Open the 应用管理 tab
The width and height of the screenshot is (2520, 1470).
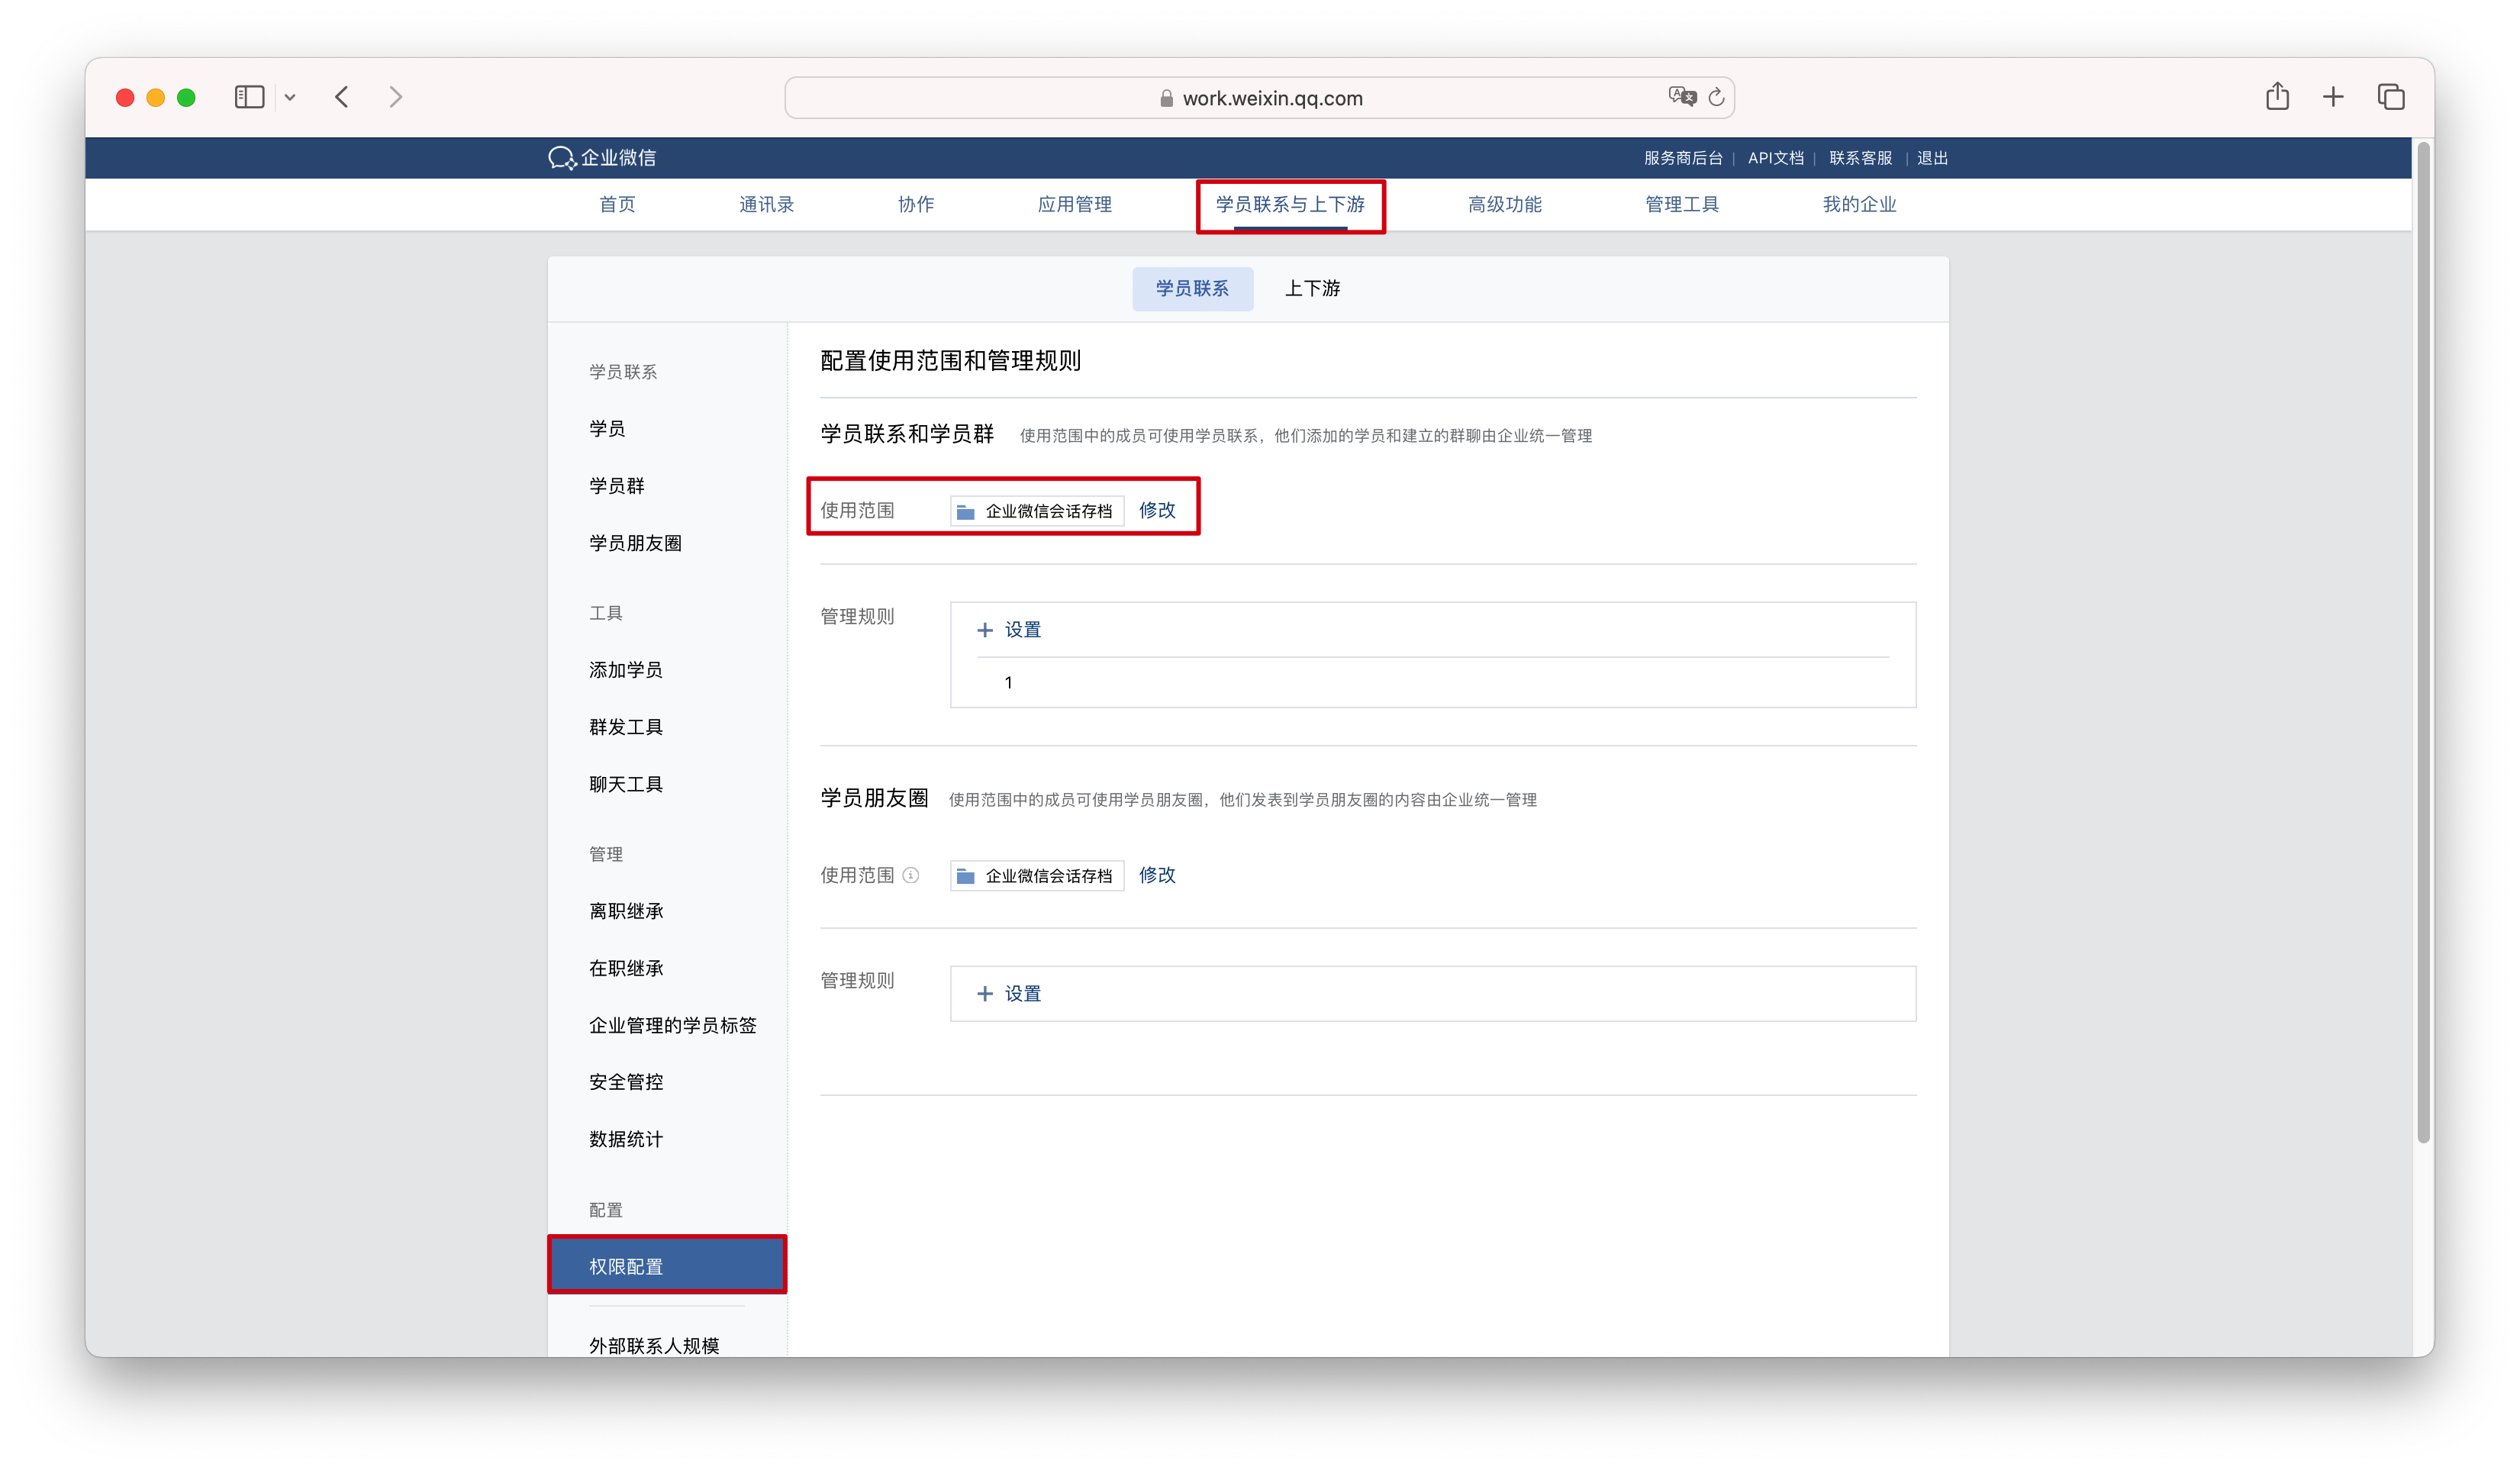pos(1074,204)
